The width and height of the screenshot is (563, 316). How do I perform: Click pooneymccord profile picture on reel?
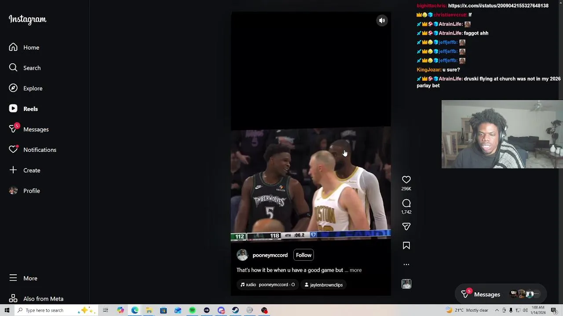click(242, 255)
